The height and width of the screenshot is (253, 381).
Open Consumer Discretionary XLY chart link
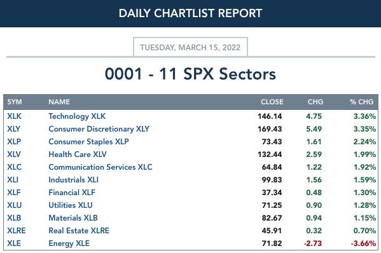pyautogui.click(x=99, y=129)
